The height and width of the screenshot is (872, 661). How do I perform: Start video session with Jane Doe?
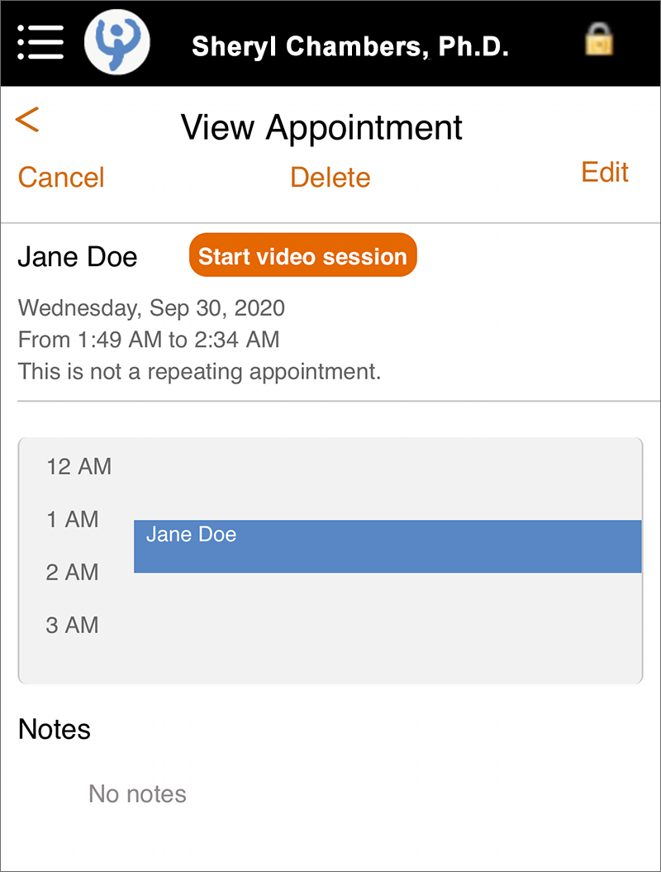(303, 255)
